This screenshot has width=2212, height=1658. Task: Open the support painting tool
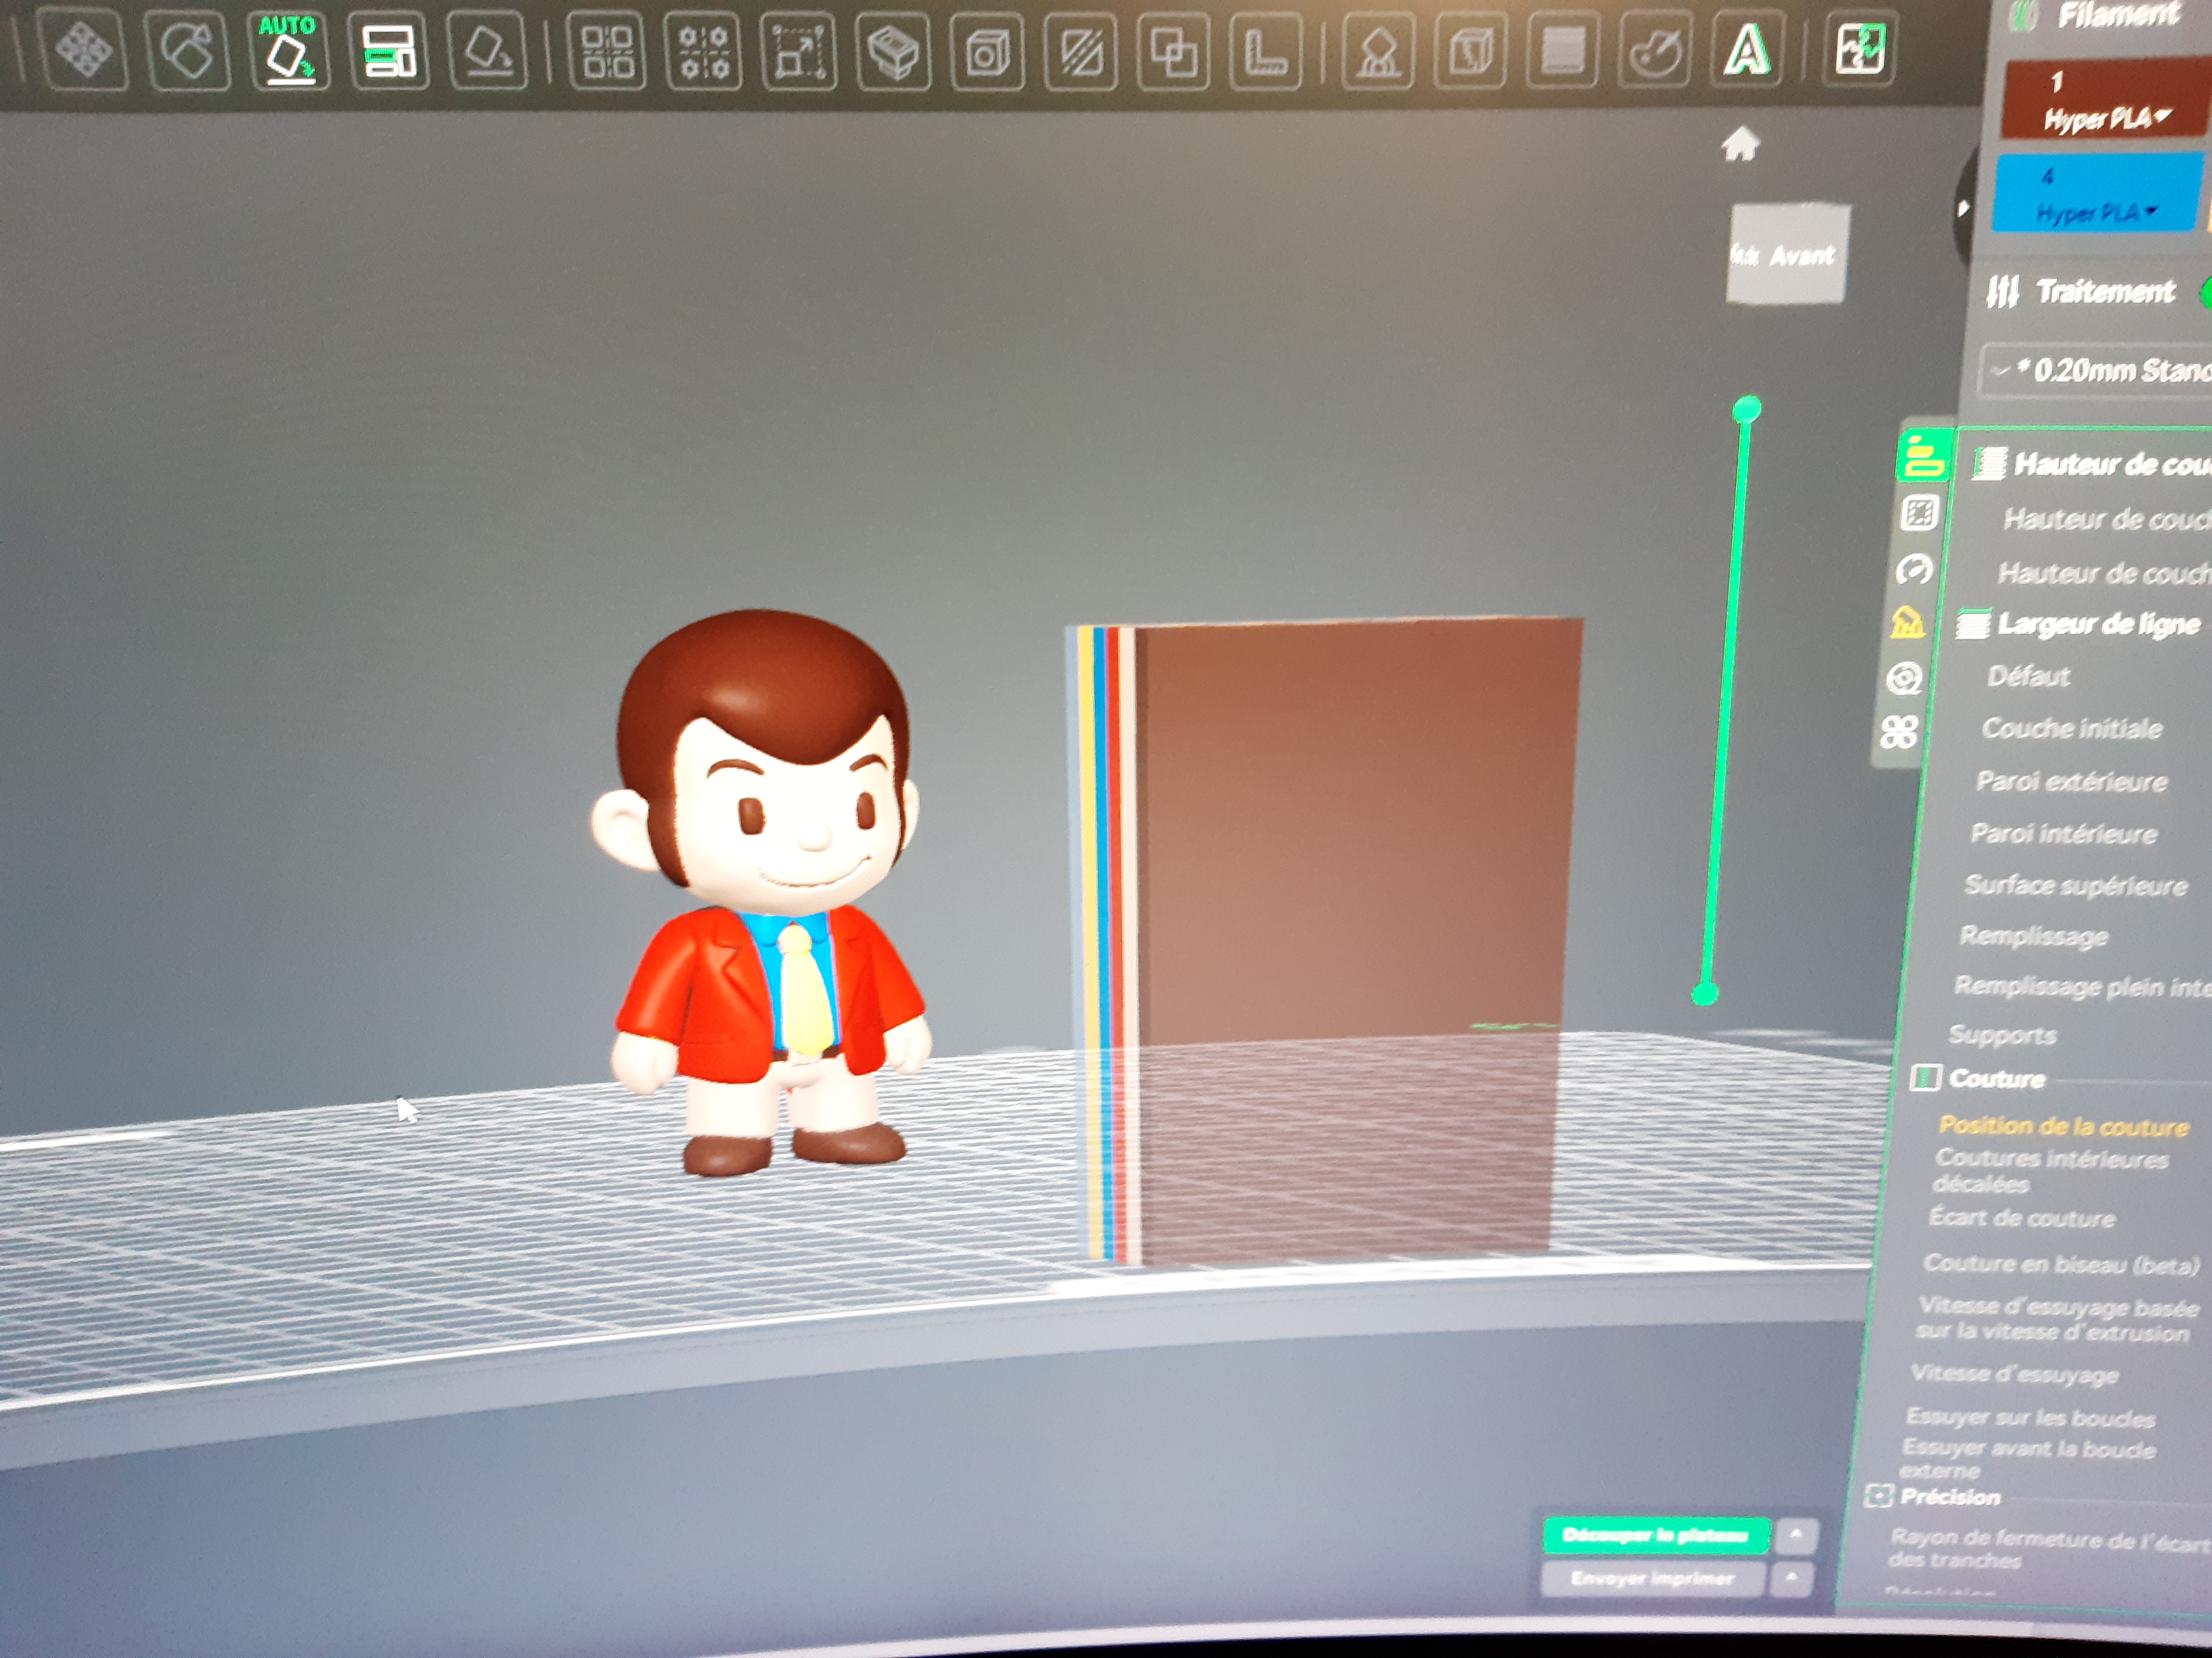(x=1378, y=51)
